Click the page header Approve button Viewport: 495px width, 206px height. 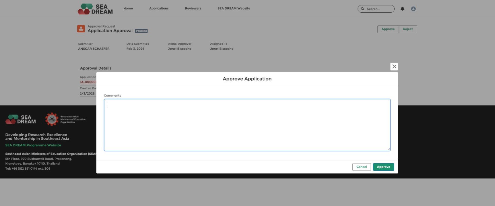[388, 29]
